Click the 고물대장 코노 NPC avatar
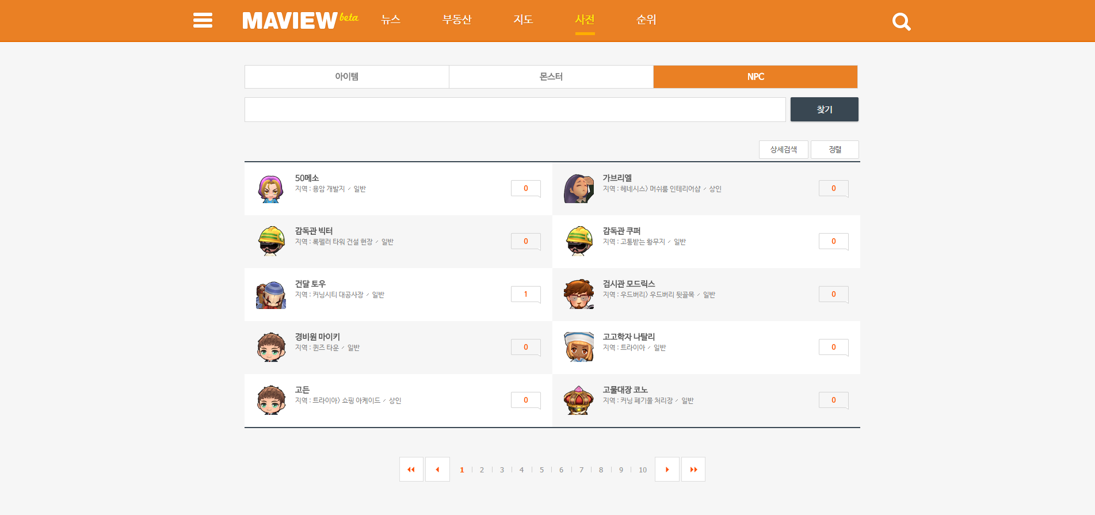 tap(578, 400)
